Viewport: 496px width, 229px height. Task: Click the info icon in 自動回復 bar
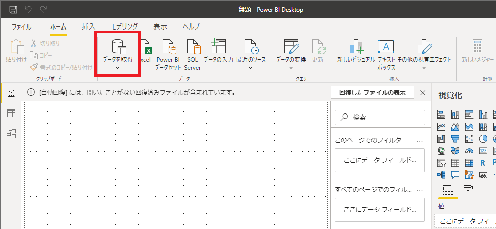point(31,92)
